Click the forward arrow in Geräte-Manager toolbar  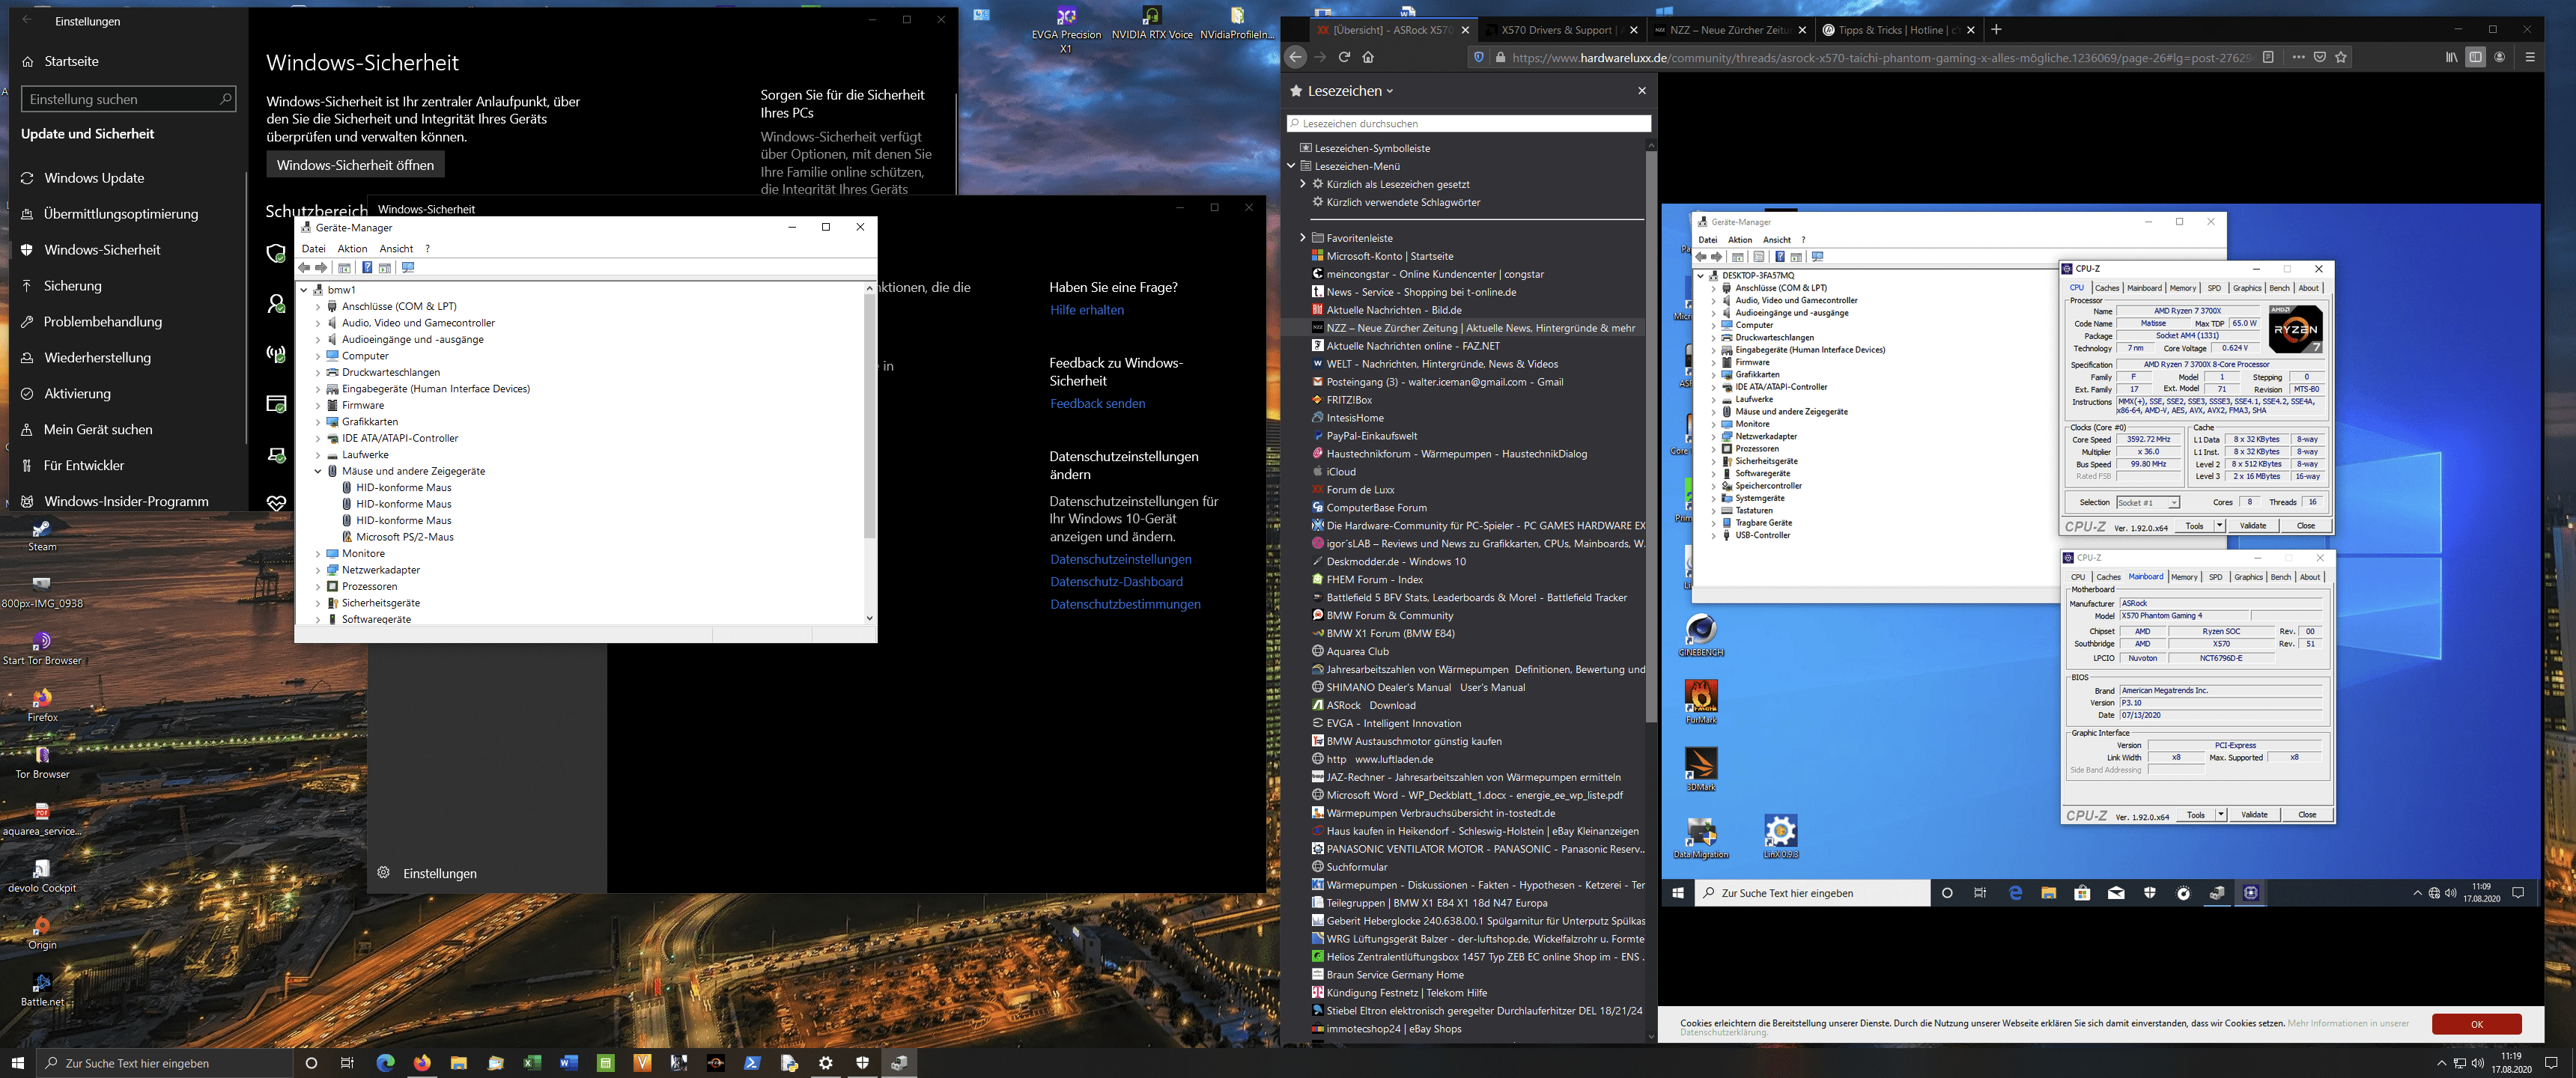coord(321,268)
